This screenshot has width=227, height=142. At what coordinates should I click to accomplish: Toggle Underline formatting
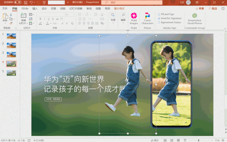(49, 19)
